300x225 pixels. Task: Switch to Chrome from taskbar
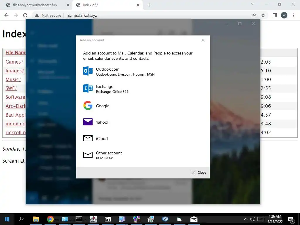pyautogui.click(x=50, y=219)
